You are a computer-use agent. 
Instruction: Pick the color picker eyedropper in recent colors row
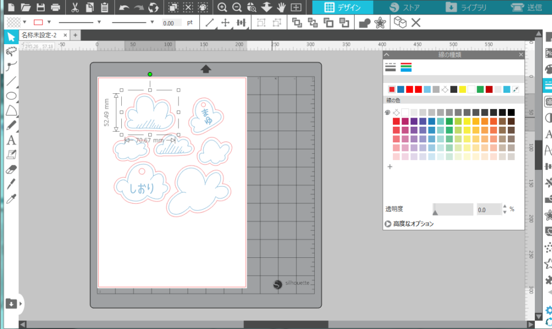coord(515,90)
